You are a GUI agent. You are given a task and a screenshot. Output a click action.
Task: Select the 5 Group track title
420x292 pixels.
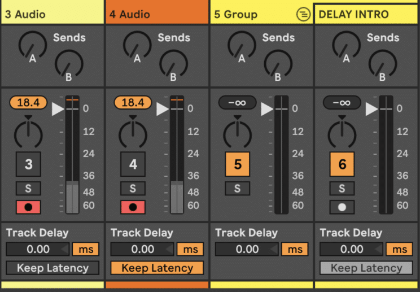[x=236, y=14]
